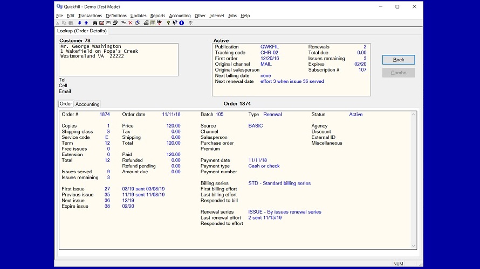Click the Combo button
Image resolution: width=480 pixels, height=269 pixels.
tap(399, 73)
